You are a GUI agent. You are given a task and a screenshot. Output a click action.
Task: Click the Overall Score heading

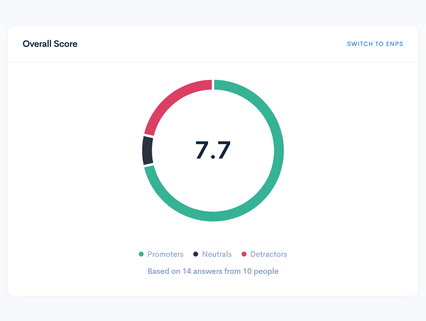[50, 44]
